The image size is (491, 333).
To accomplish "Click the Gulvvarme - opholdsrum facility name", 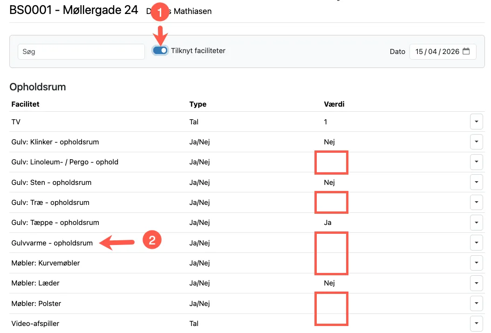I will click(52, 243).
